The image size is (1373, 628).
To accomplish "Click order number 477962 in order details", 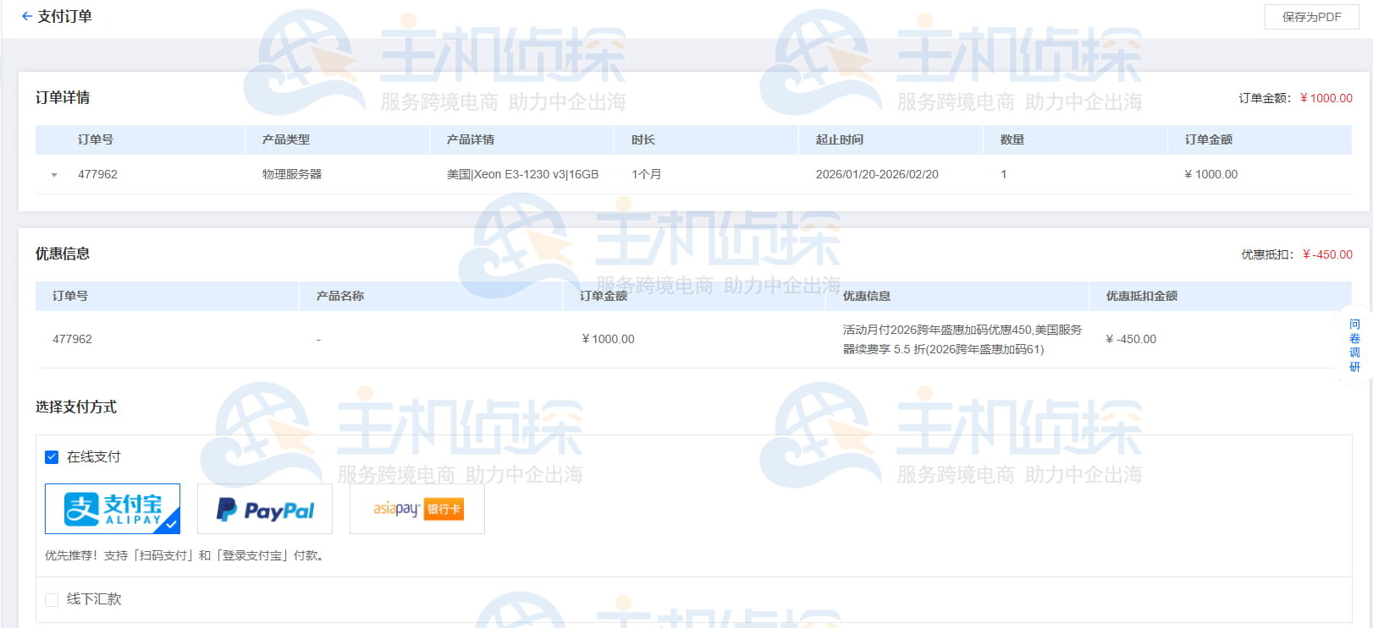I will (x=97, y=174).
